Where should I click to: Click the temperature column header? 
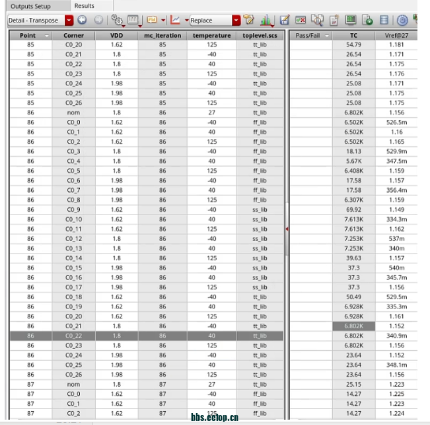pos(212,36)
